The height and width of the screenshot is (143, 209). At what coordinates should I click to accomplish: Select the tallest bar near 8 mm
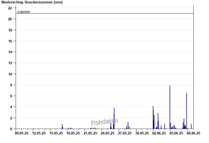pyautogui.click(x=170, y=107)
